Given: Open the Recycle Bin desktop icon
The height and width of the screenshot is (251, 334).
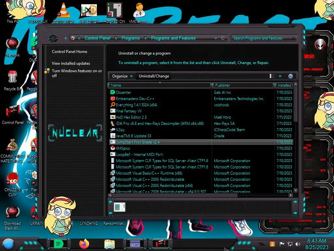Looking at the screenshot, I should tap(13, 81).
